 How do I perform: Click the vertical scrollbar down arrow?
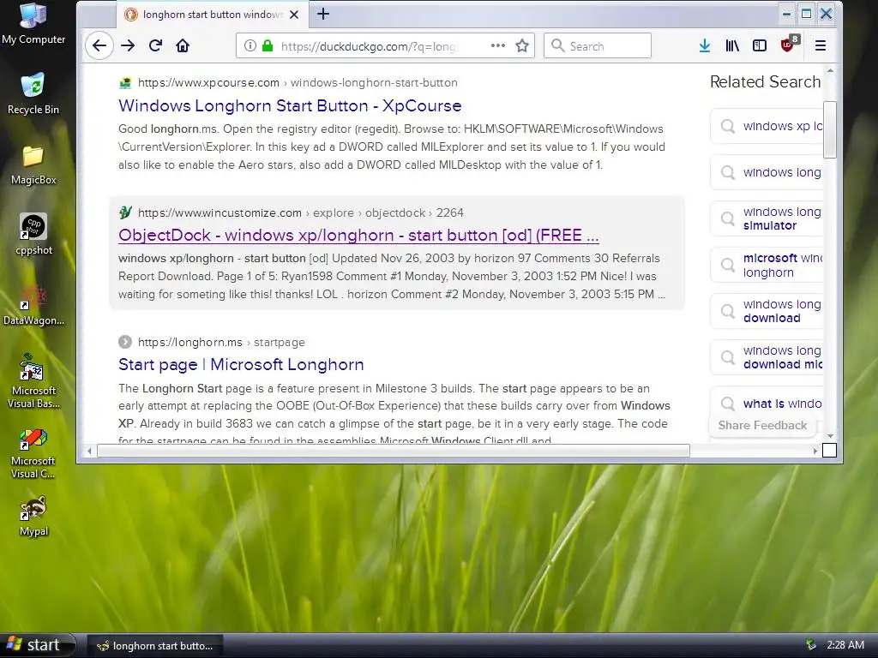[830, 436]
